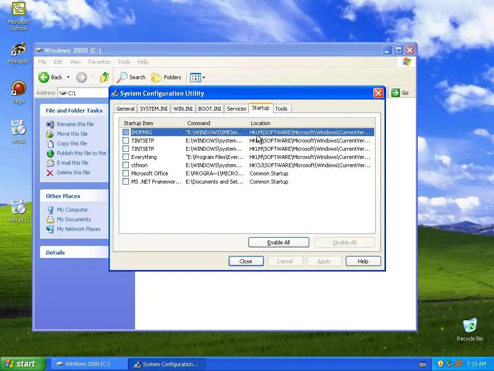Image resolution: width=494 pixels, height=371 pixels.
Task: Open MyPal 68 desktop shortcut
Action: [18, 53]
